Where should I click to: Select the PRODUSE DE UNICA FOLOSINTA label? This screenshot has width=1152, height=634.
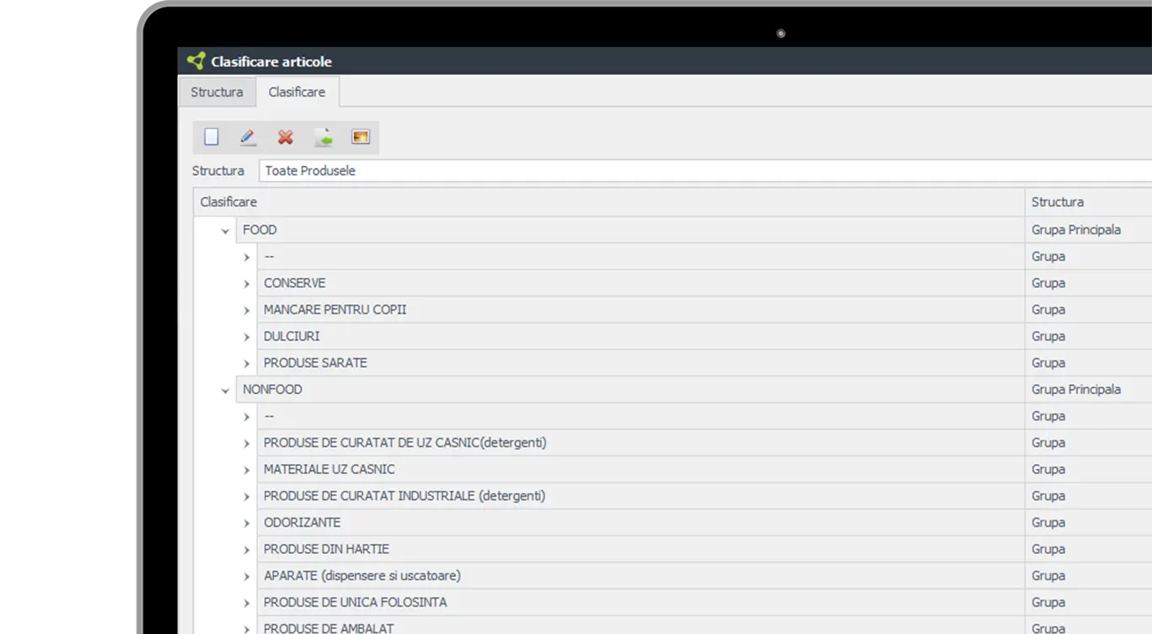pos(355,603)
